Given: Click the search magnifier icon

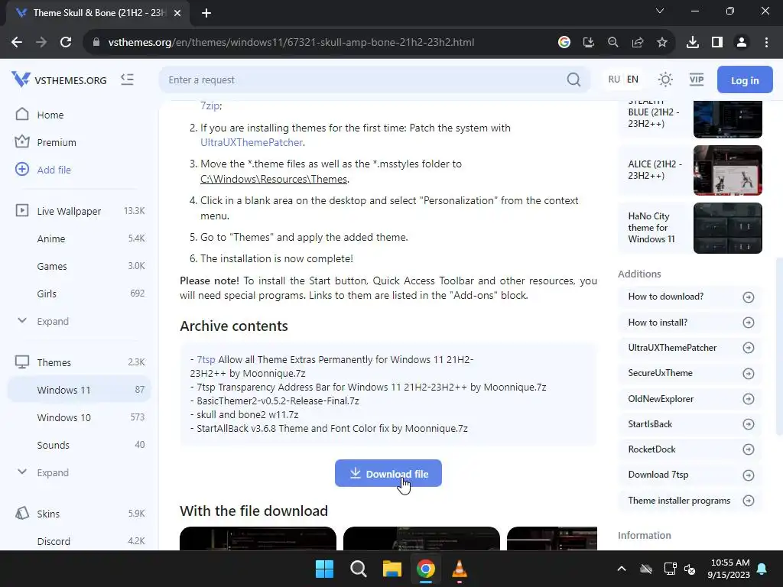Looking at the screenshot, I should coord(573,79).
